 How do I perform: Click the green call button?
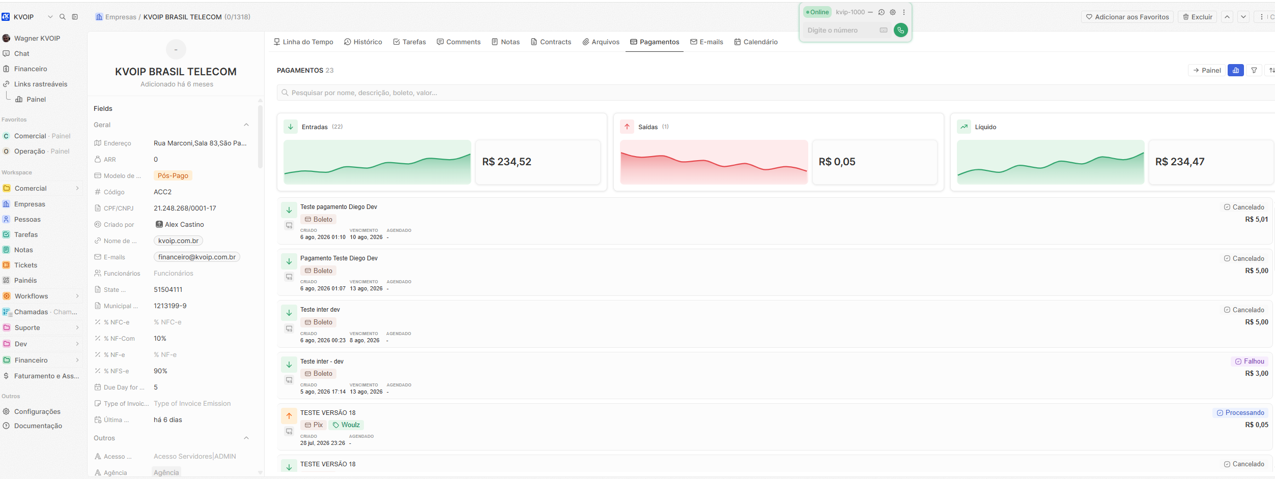pos(900,30)
